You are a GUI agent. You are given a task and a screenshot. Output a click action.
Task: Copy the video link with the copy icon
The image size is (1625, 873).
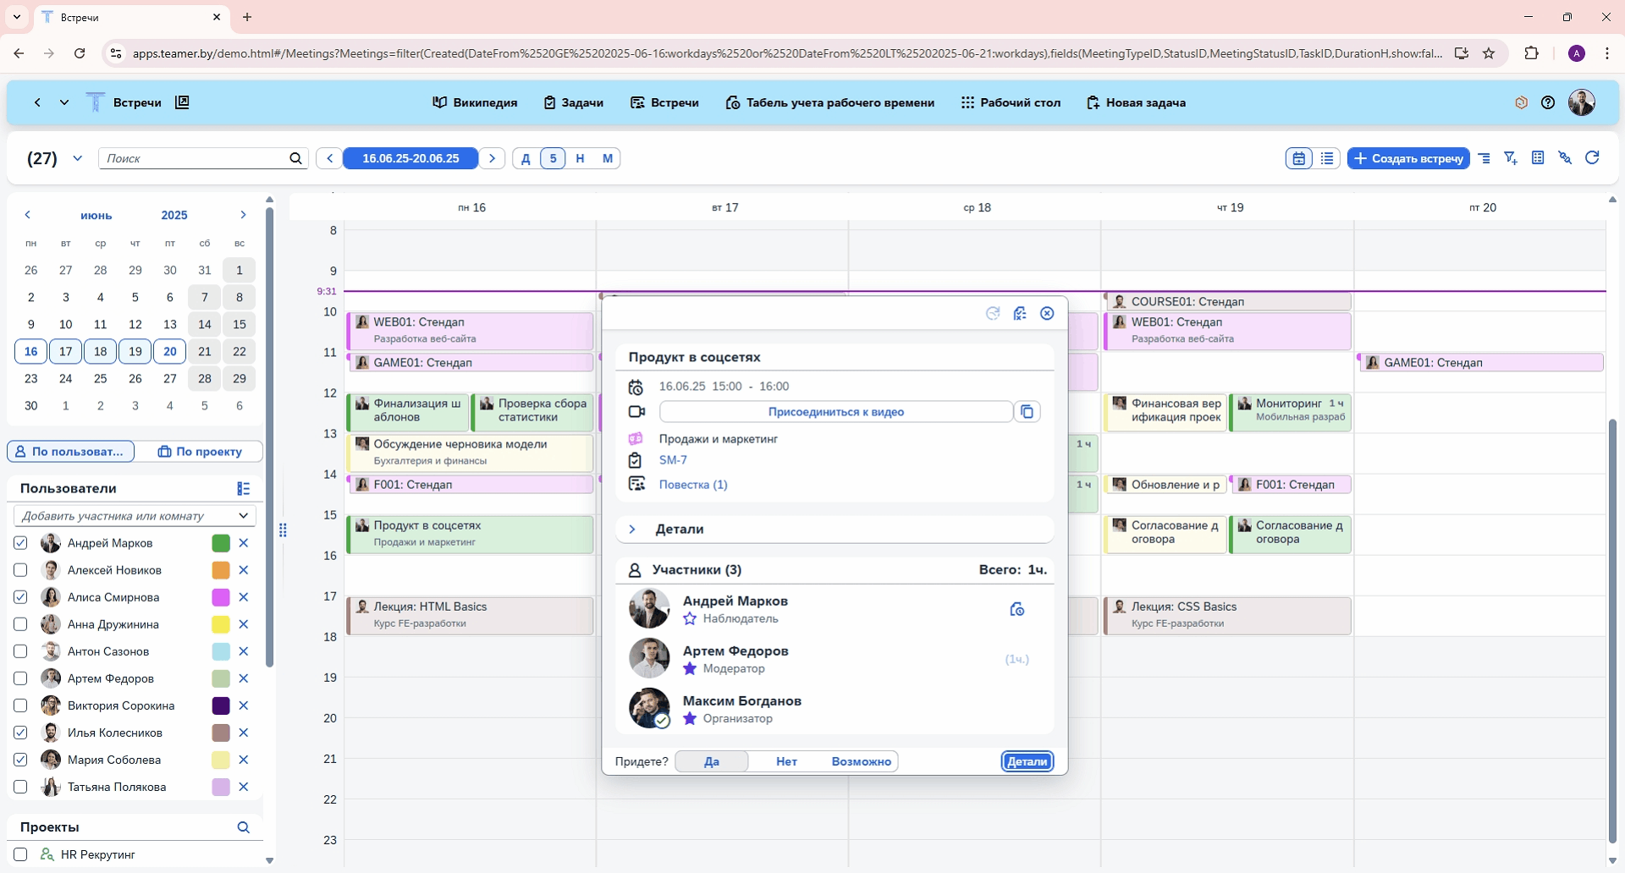1027,412
